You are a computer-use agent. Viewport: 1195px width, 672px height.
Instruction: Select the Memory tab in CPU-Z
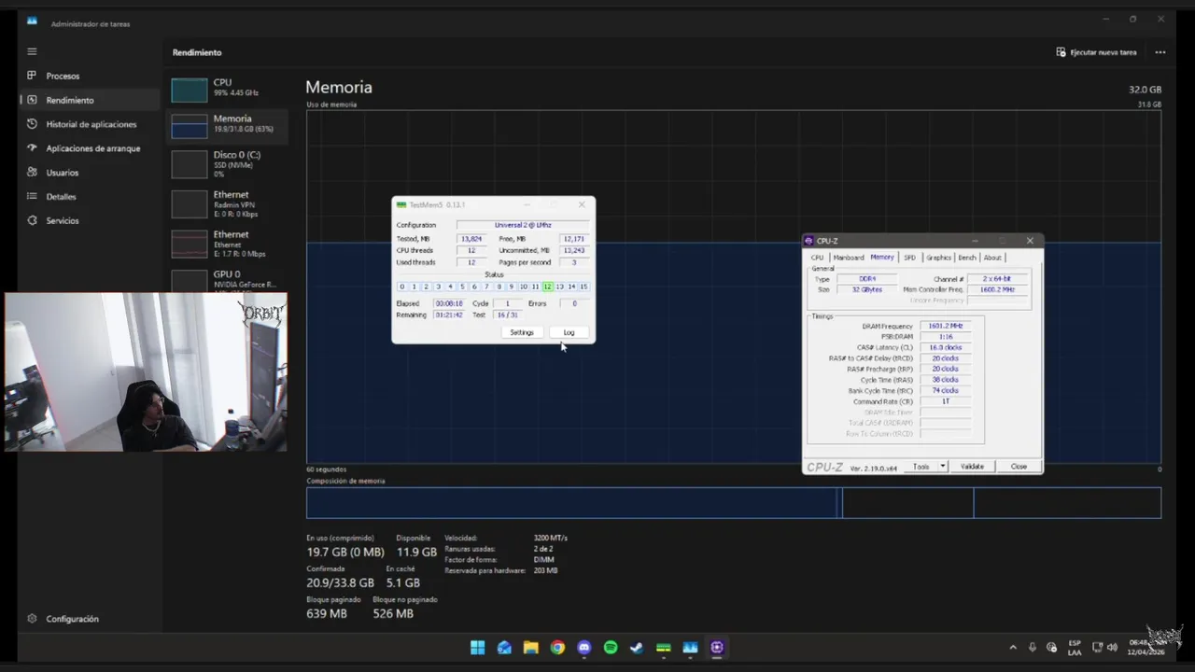click(x=882, y=258)
